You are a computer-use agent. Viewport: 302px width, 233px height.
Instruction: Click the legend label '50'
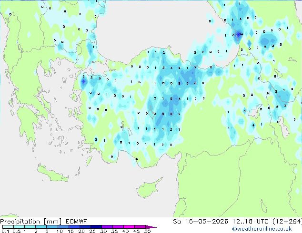click(x=147, y=231)
